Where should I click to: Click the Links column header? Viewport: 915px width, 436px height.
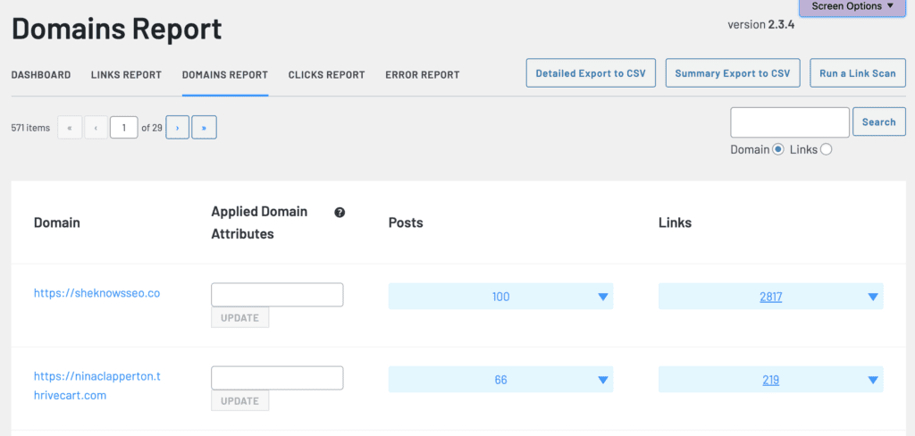pos(676,222)
